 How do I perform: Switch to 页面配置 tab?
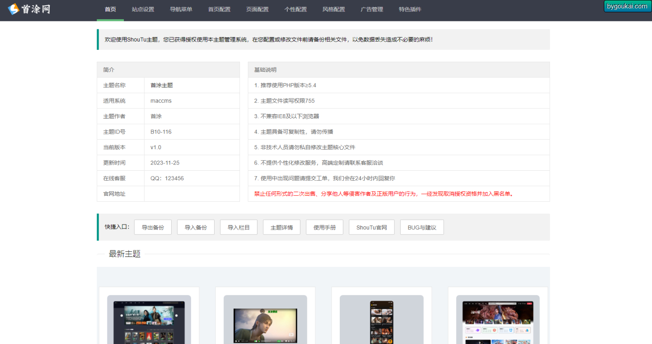257,10
